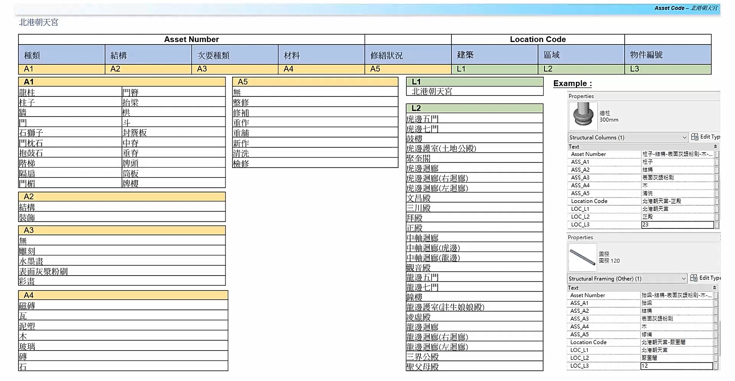This screenshot has width=735, height=381.
Task: Collapse the Text group in Structural Framing properties
Action: tap(714, 288)
